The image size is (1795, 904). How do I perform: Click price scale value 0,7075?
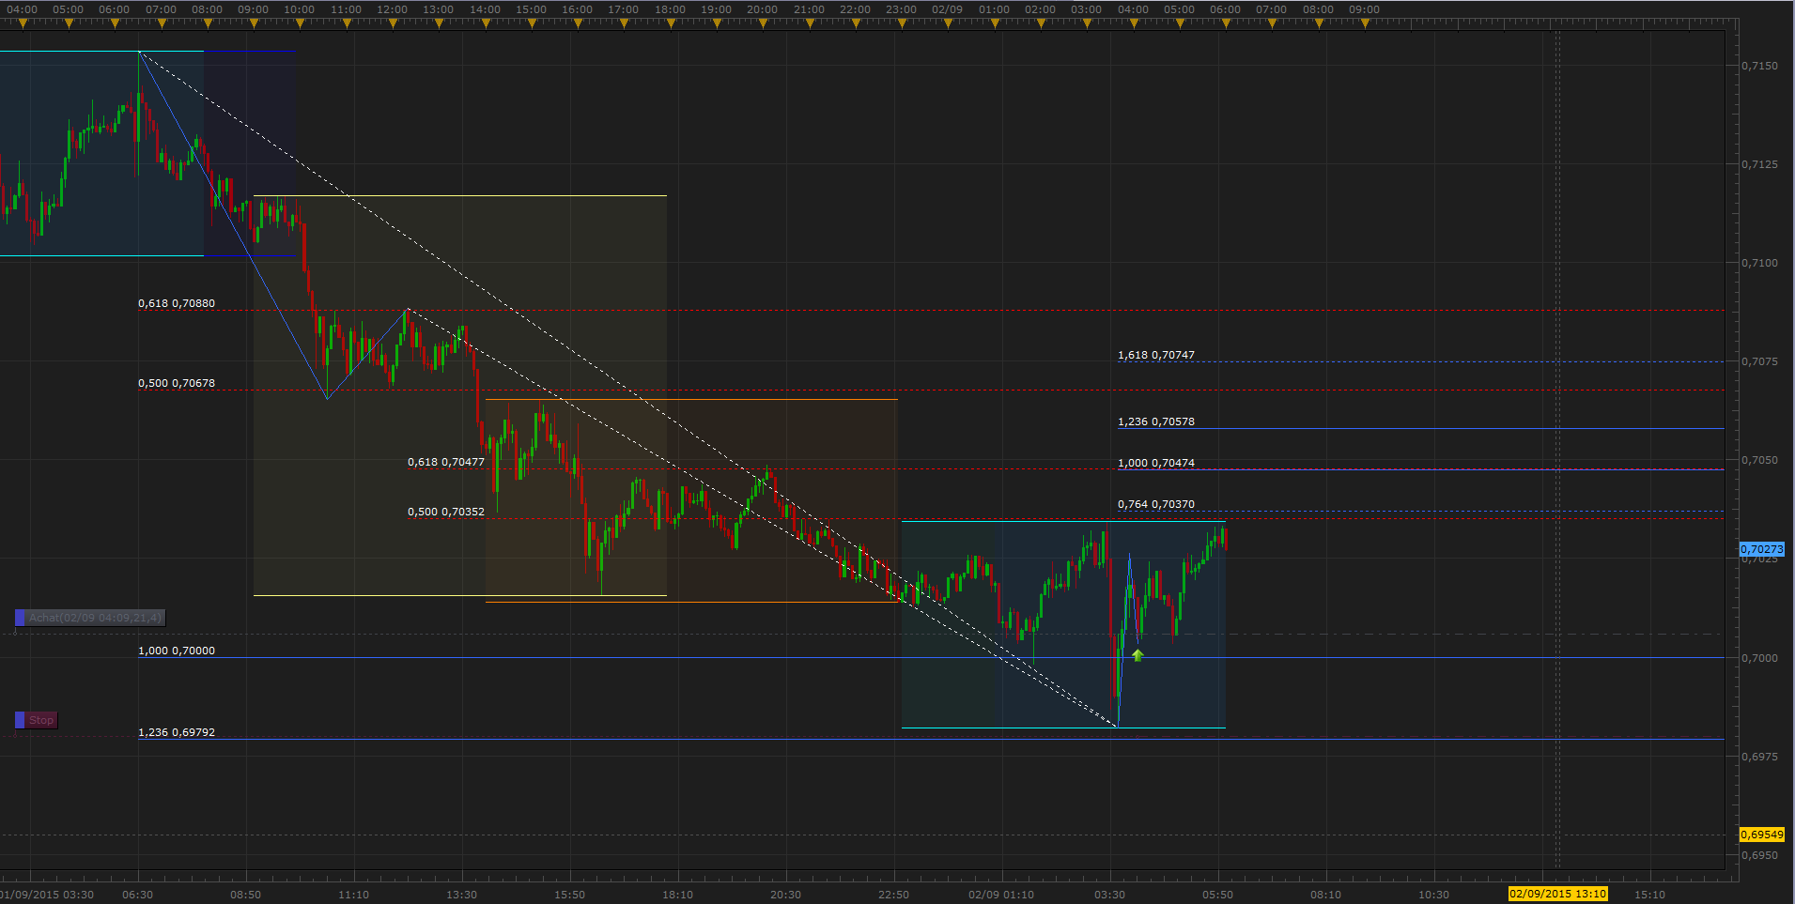coord(1760,361)
